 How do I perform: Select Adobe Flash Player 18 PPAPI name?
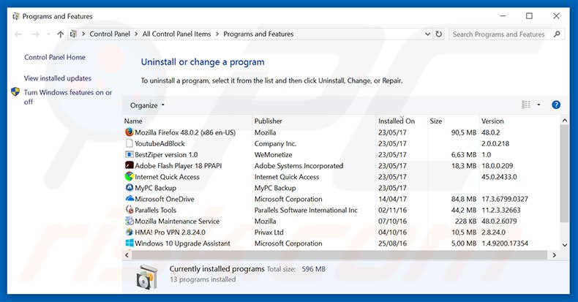point(179,166)
